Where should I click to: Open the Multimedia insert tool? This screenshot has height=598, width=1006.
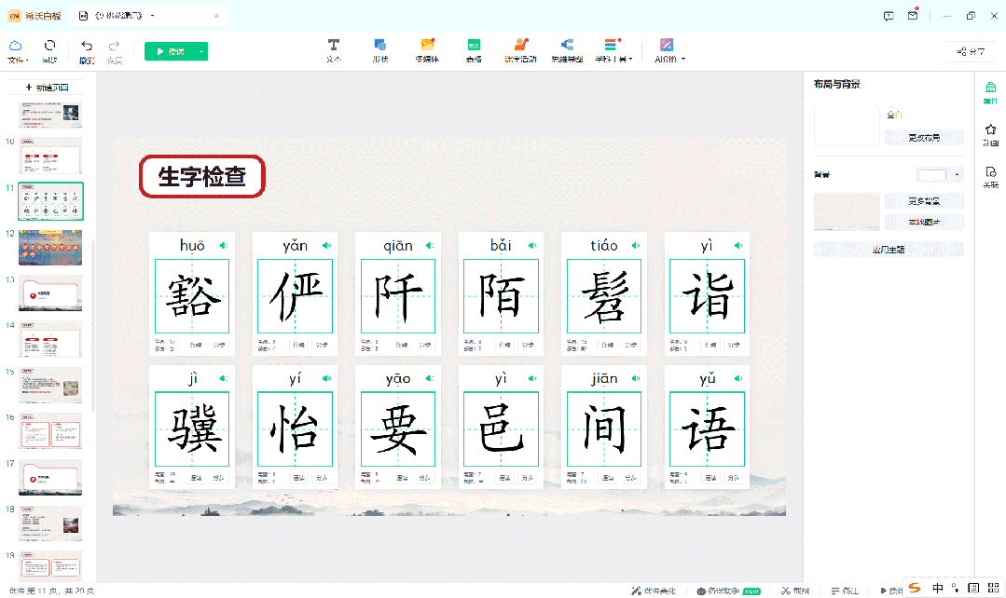(x=427, y=49)
